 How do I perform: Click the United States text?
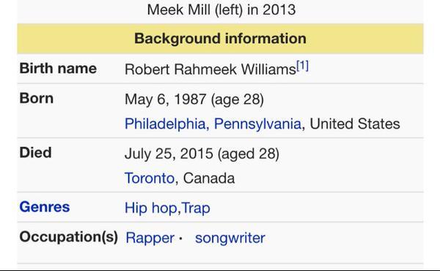(355, 124)
